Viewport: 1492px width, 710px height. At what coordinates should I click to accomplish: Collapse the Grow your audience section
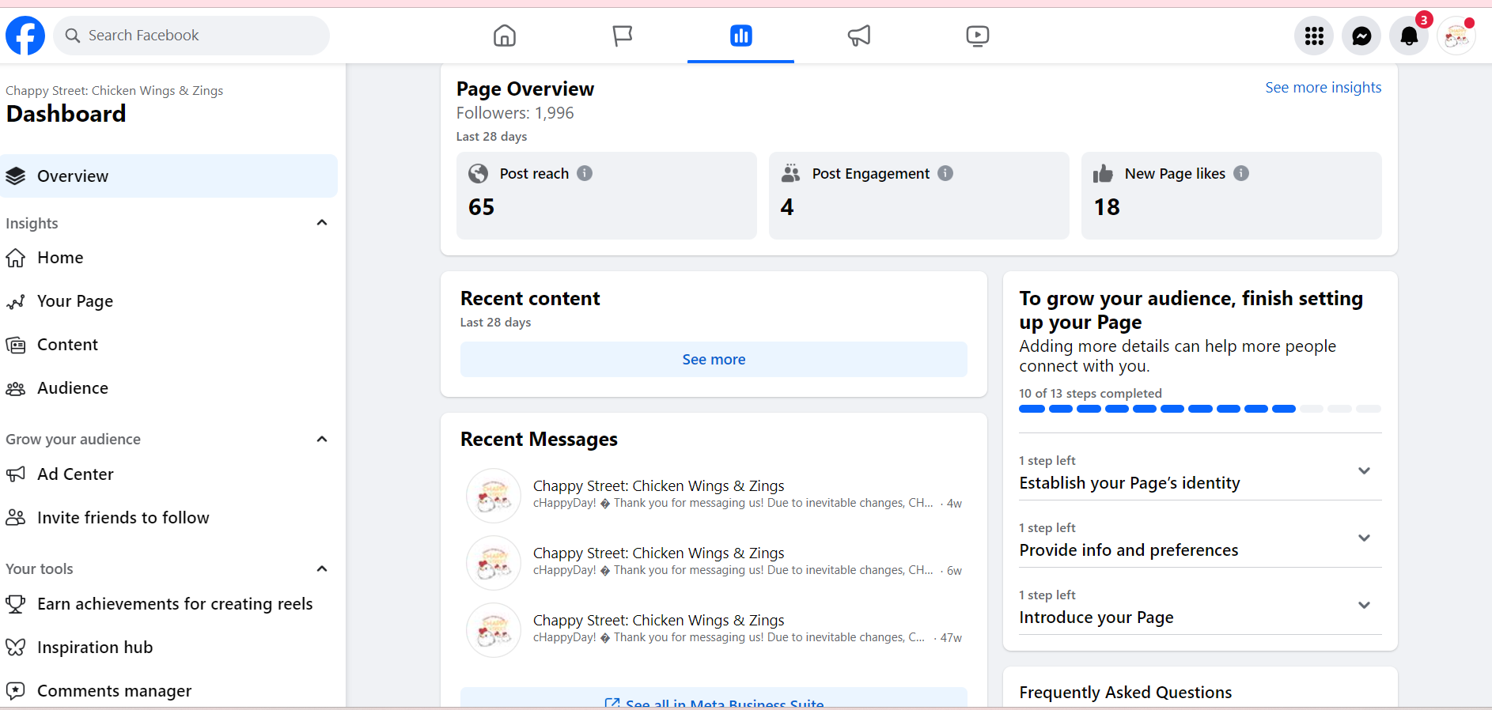322,439
